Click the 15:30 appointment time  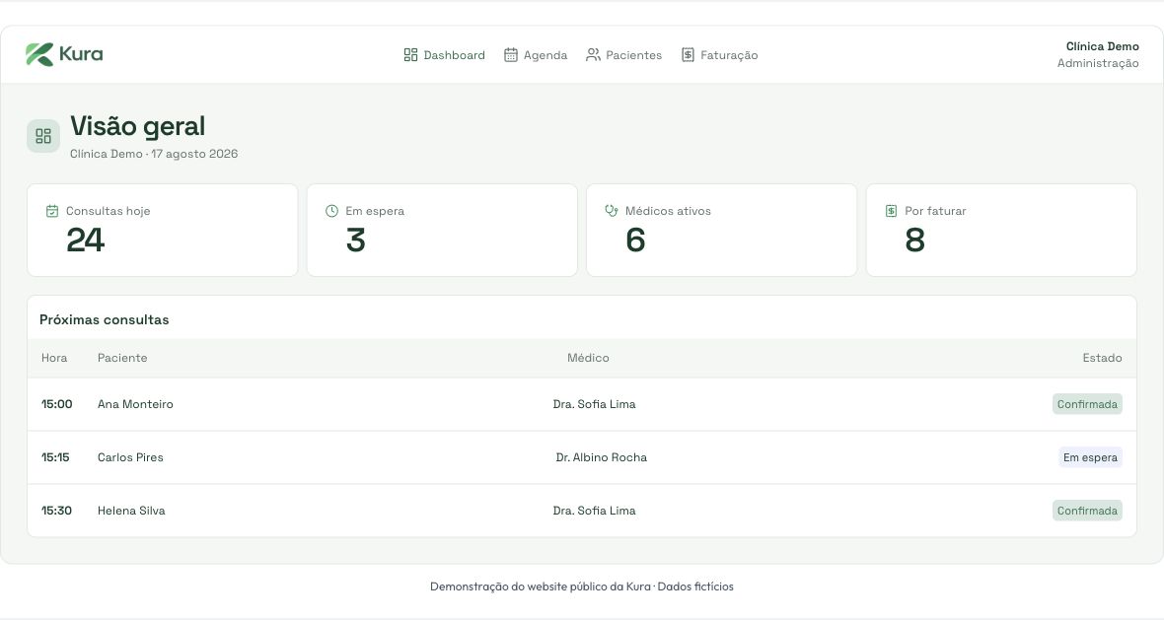click(x=56, y=511)
